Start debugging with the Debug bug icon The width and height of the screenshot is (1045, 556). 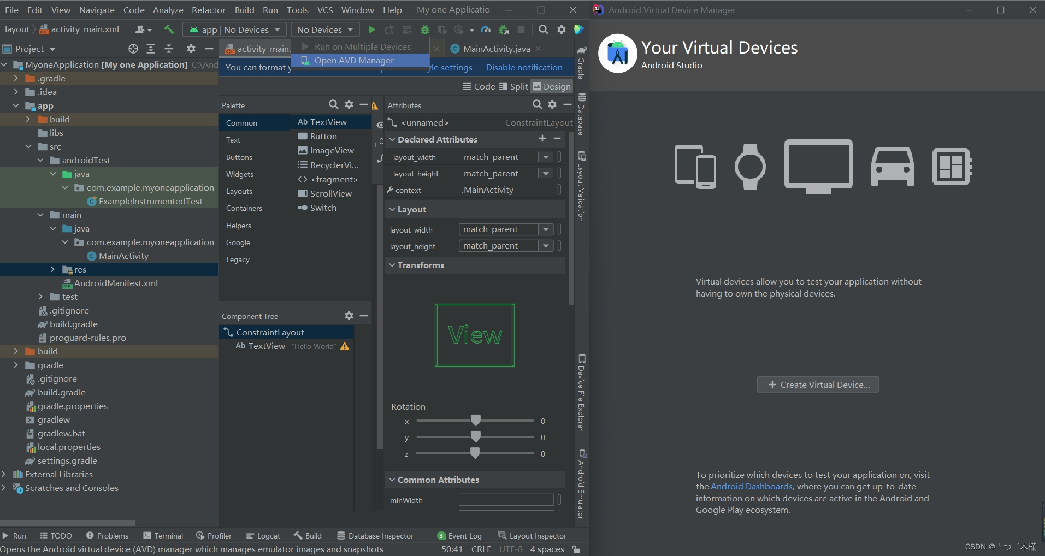pos(425,29)
